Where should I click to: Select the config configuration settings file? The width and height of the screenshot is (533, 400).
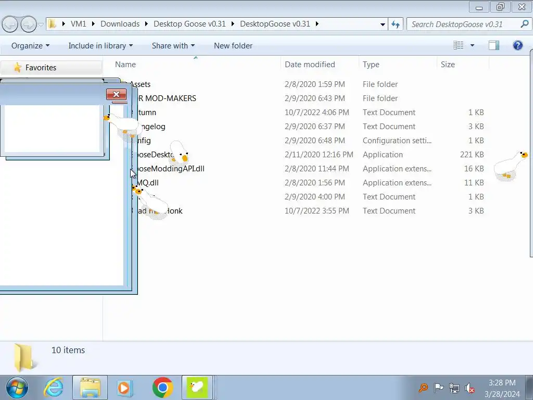[299, 141]
